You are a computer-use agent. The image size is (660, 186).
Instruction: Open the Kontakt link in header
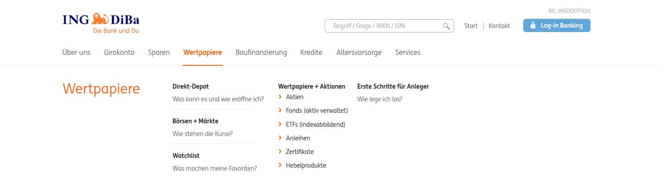499,26
